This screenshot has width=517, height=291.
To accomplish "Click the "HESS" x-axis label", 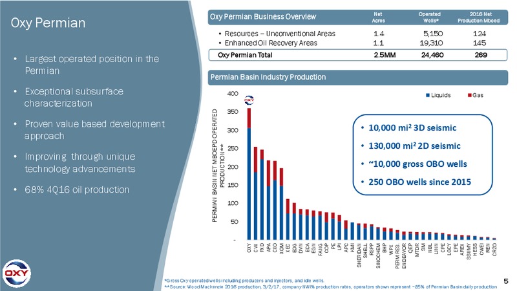I will (475, 249).
